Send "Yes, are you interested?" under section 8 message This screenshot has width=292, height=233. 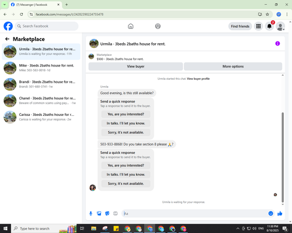[126, 165]
